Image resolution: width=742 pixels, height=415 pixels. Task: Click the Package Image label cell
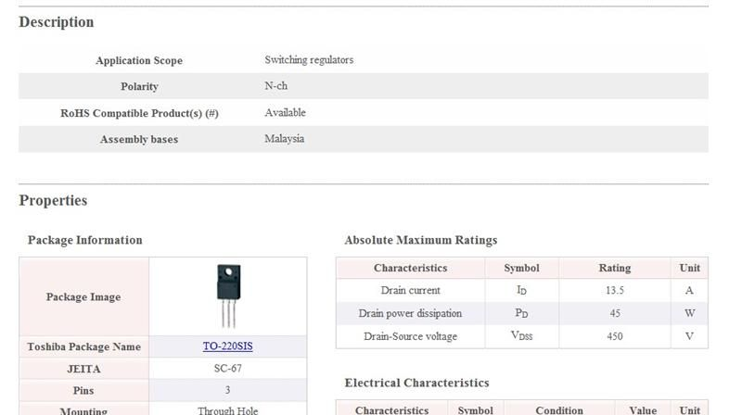pyautogui.click(x=83, y=296)
